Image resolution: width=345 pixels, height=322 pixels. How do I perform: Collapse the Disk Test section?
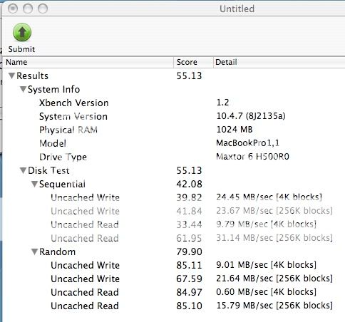pos(23,170)
